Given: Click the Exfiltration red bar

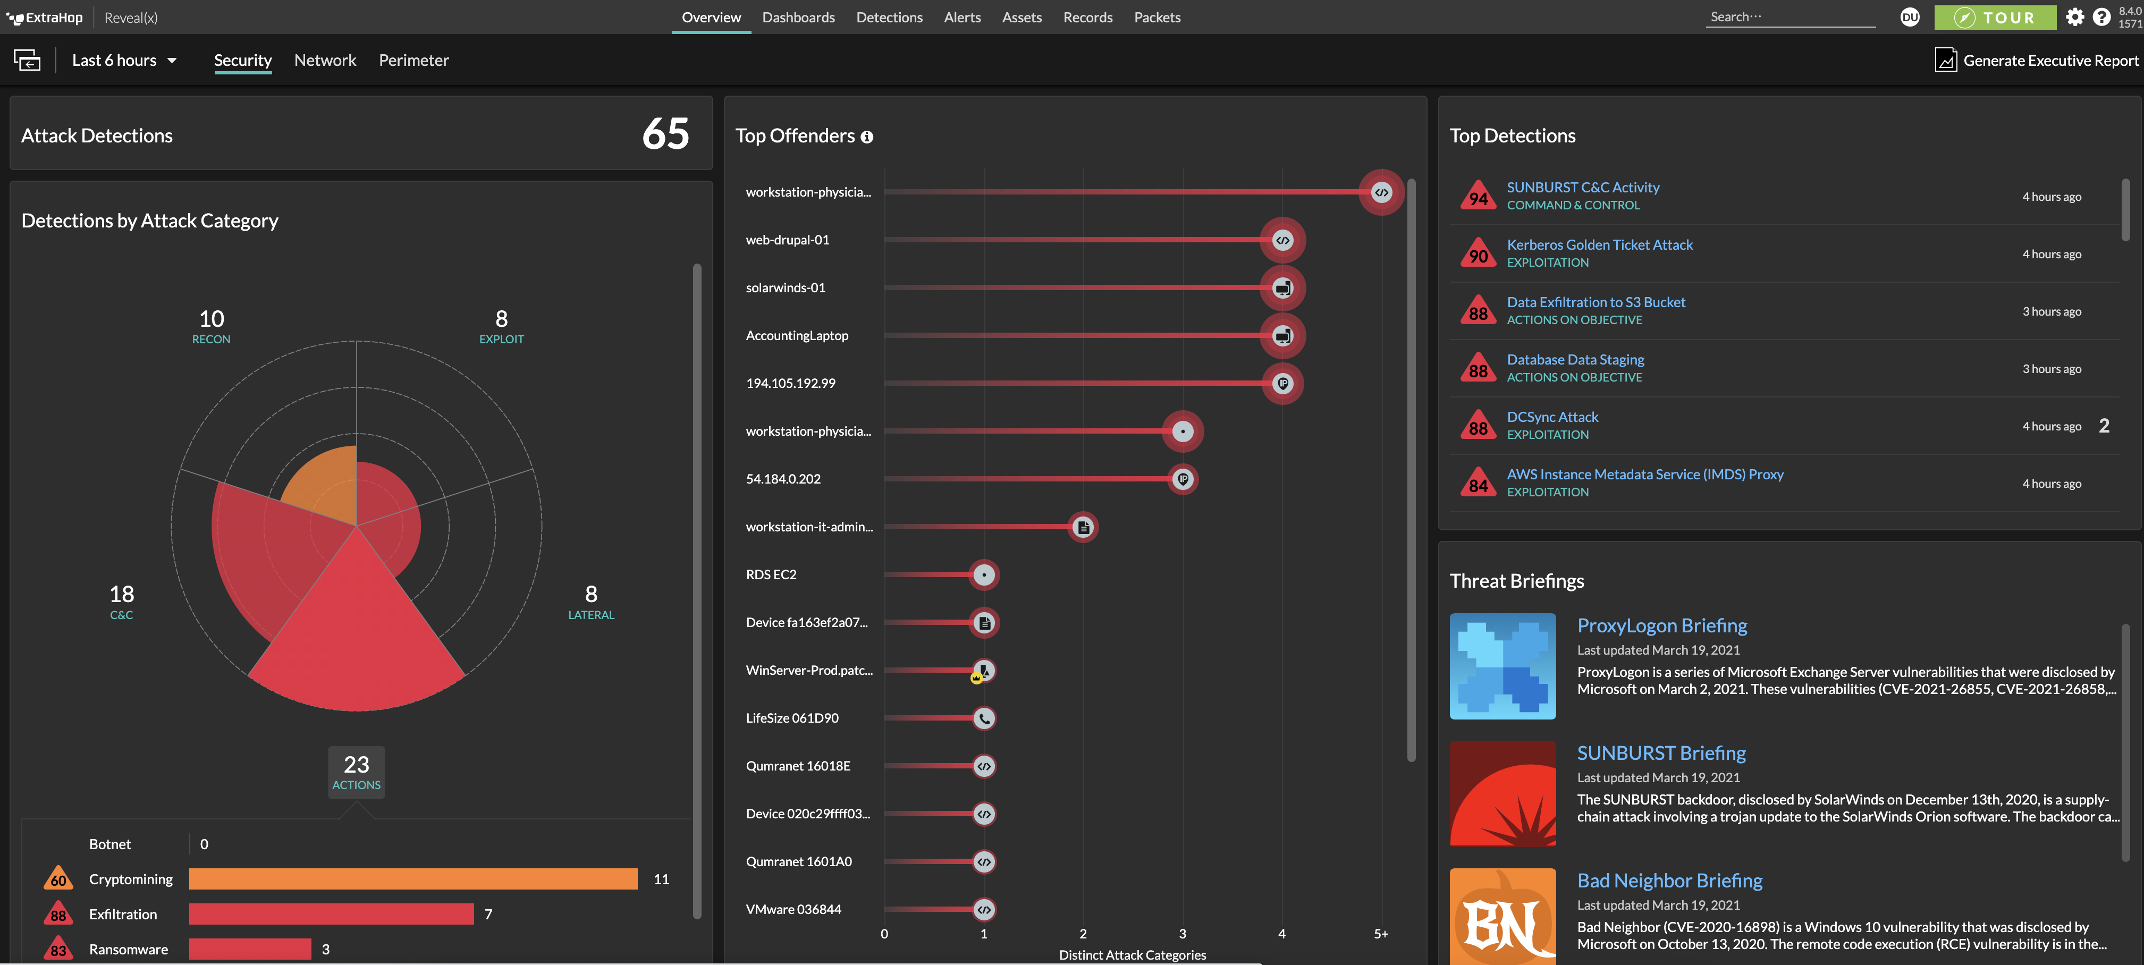Looking at the screenshot, I should coord(331,913).
